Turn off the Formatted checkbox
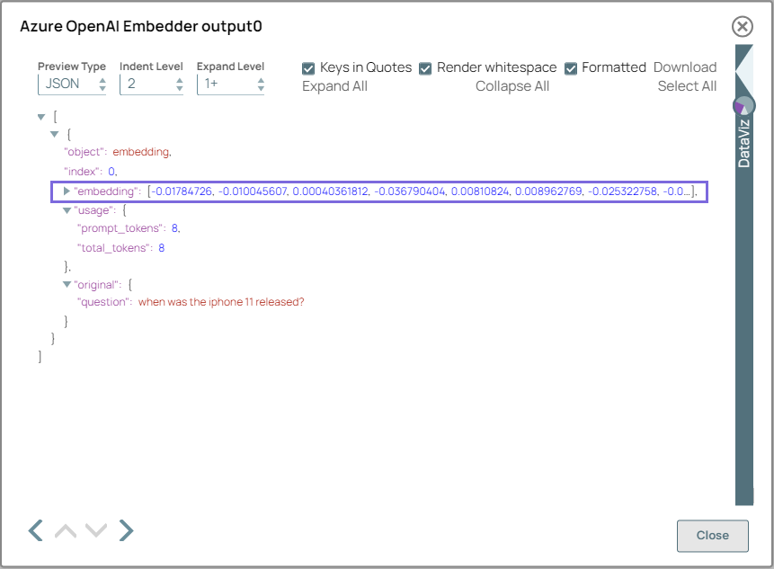The width and height of the screenshot is (774, 569). point(570,67)
